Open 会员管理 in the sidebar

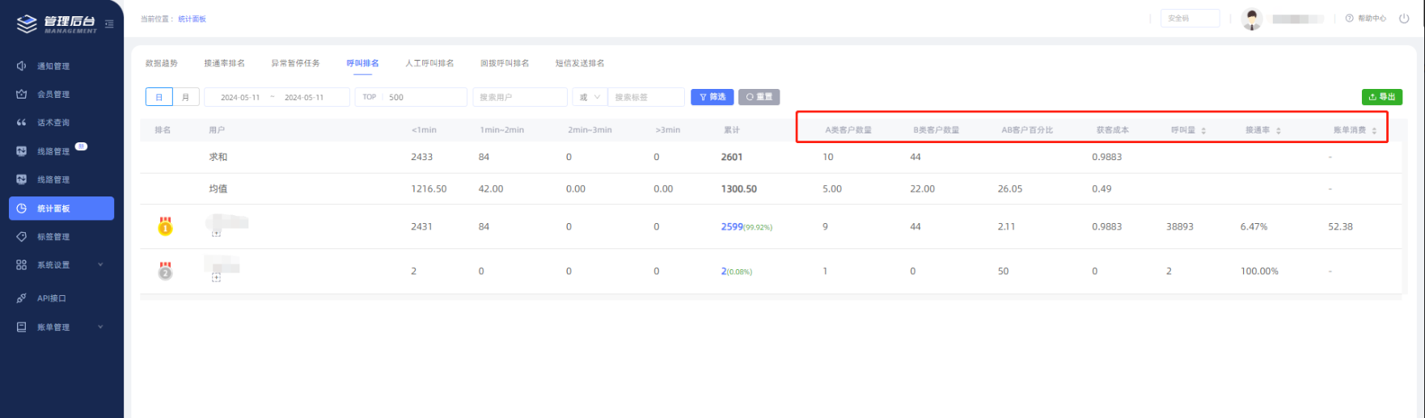53,95
